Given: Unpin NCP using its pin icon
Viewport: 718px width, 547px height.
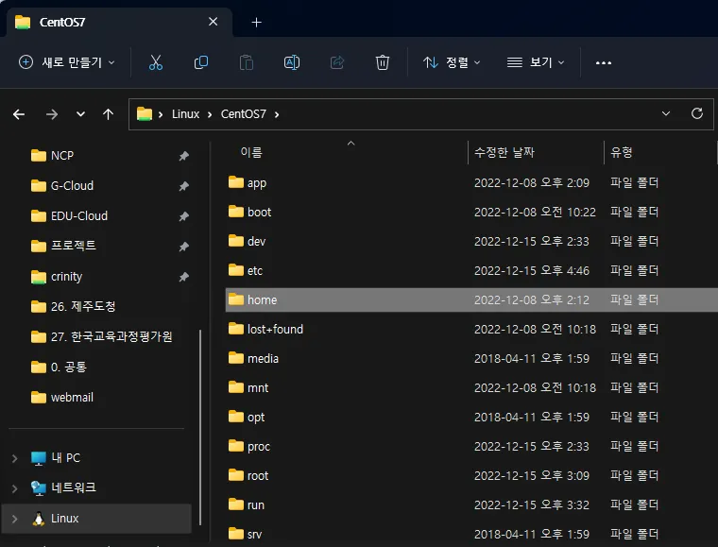Looking at the screenshot, I should tap(183, 156).
